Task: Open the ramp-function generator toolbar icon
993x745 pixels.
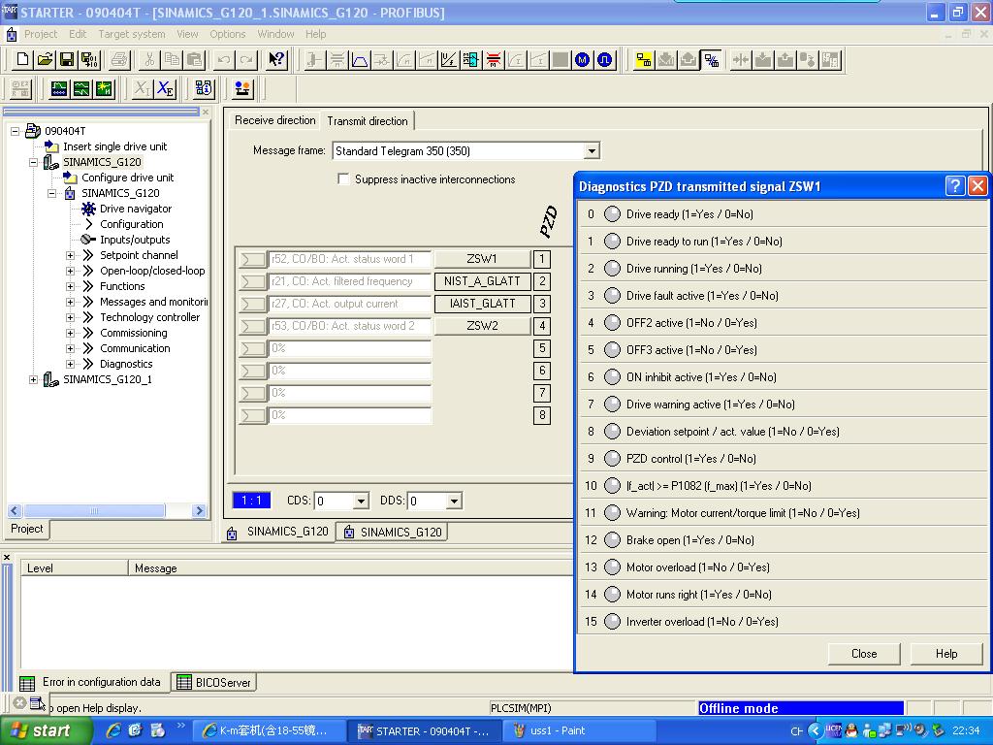Action: [x=360, y=60]
